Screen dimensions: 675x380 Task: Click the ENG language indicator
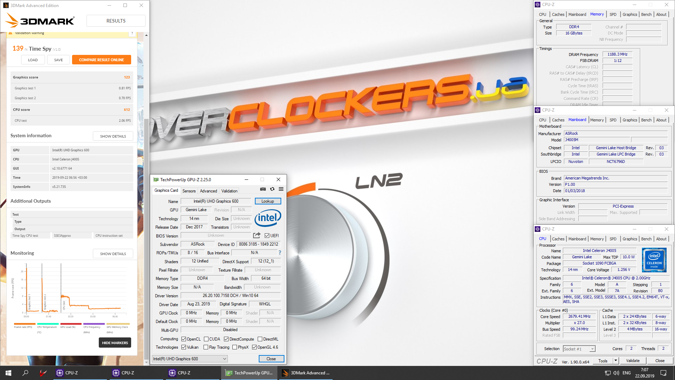[626, 373]
